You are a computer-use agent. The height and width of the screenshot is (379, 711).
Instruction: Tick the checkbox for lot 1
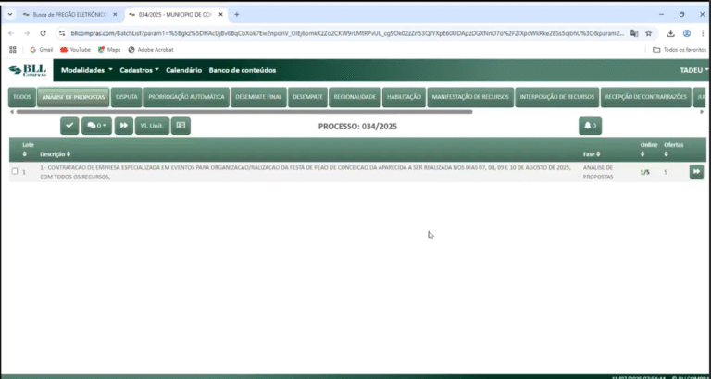[x=15, y=171]
